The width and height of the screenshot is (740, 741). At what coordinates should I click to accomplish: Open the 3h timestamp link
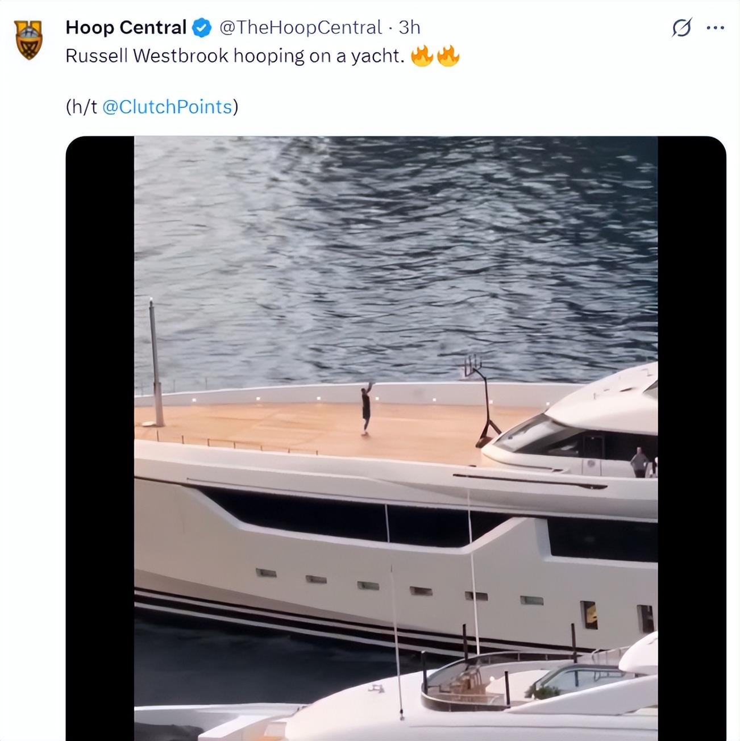pyautogui.click(x=409, y=27)
